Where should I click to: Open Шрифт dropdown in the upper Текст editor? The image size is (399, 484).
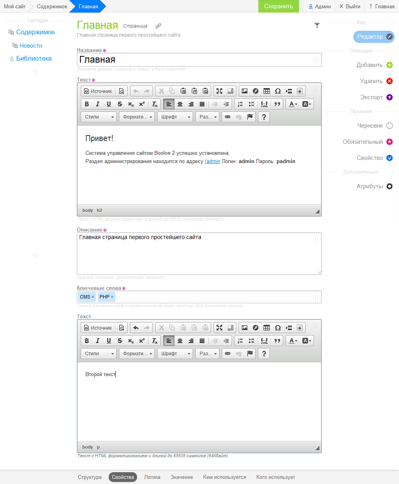pos(175,117)
